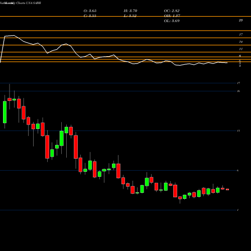Click the 'Charts USA SABR' title text
The image size is (251, 251).
click(x=29, y=3)
